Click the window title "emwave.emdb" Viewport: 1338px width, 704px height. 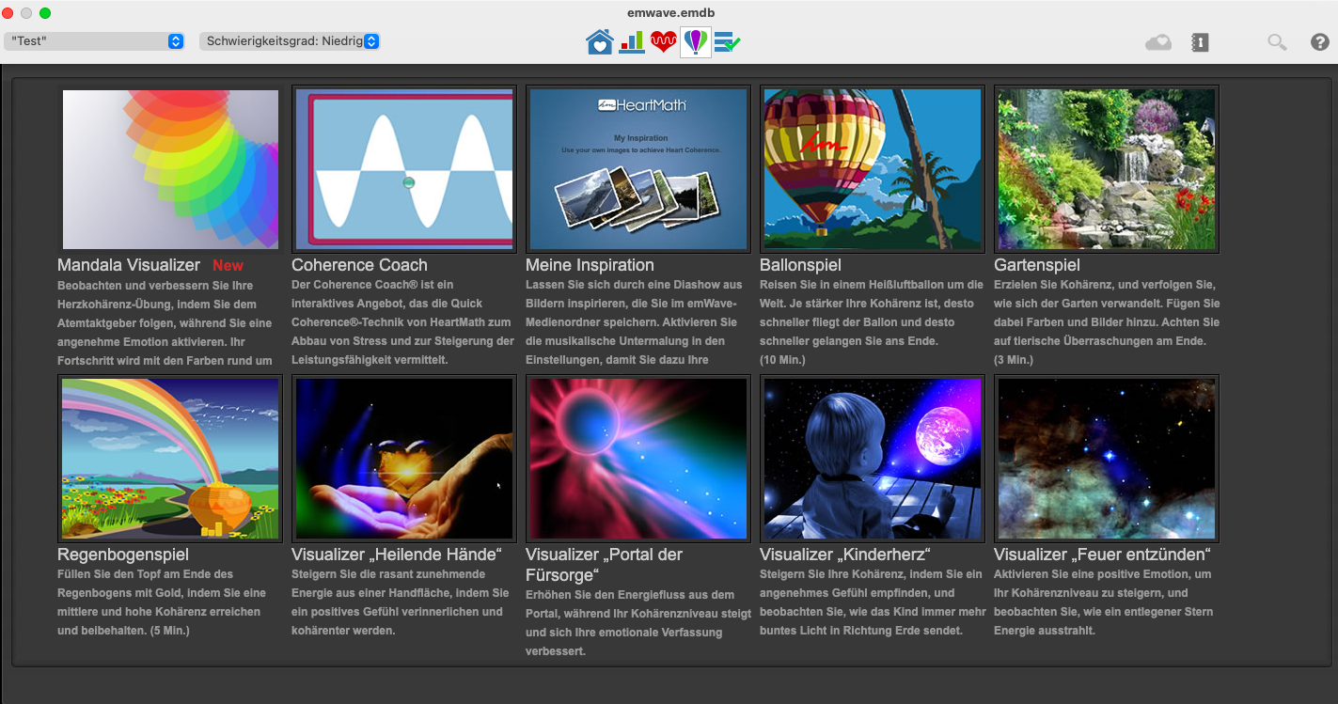[x=670, y=12]
